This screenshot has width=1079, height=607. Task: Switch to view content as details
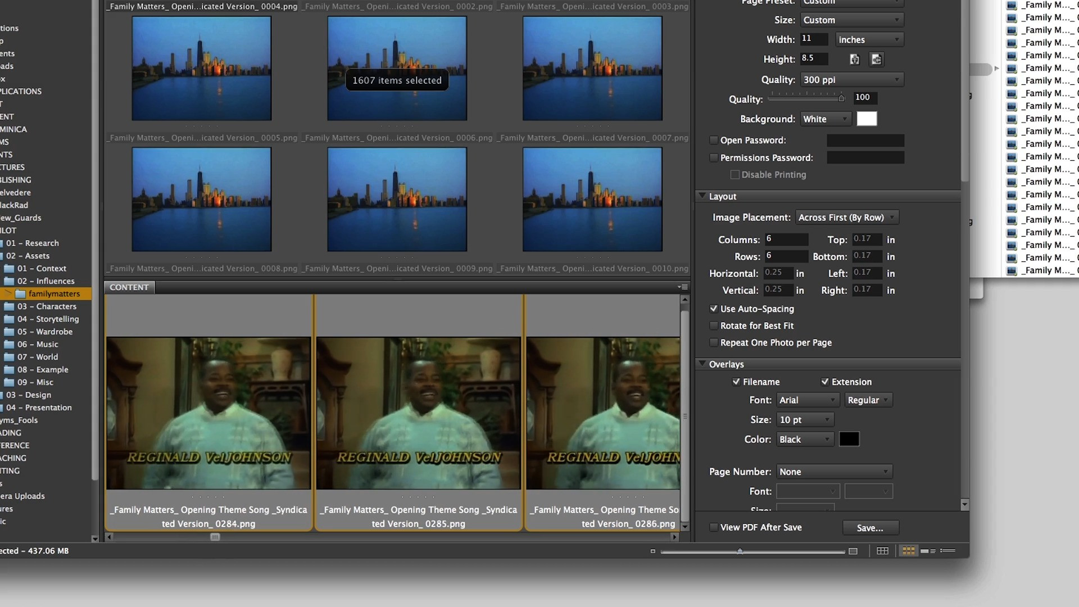(928, 551)
